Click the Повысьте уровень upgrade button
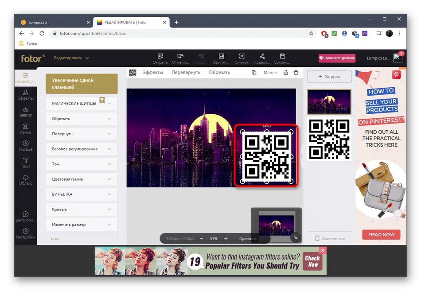The width and height of the screenshot is (421, 291). tap(337, 58)
